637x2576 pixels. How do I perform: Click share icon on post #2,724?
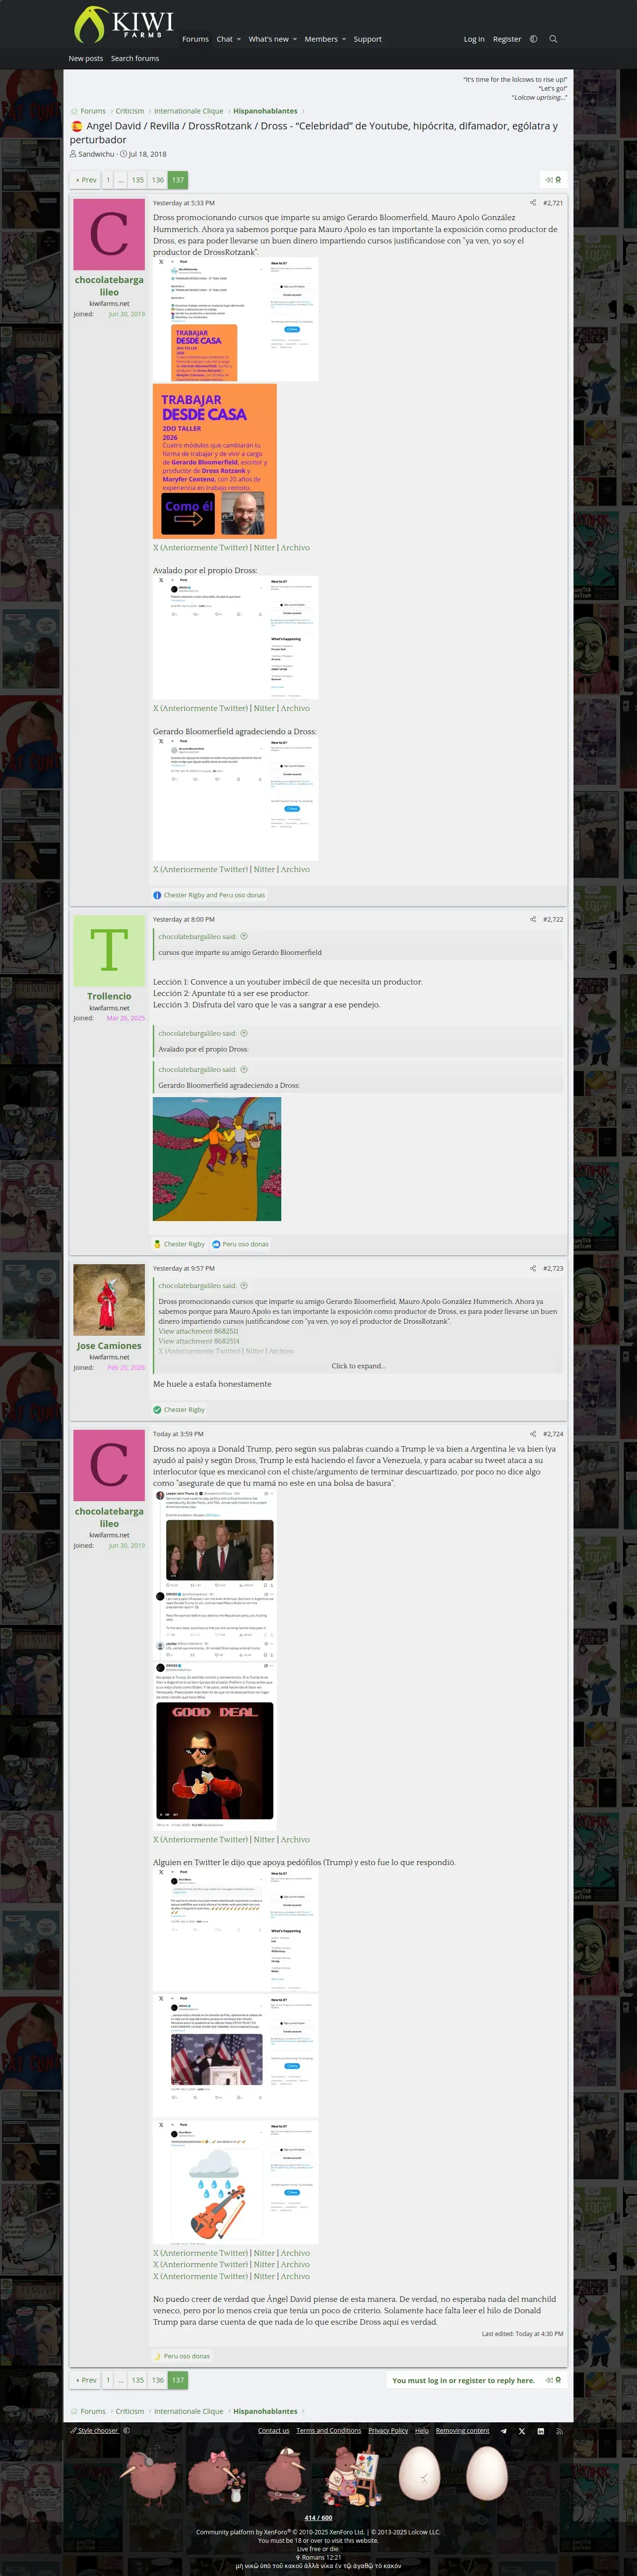tap(533, 1434)
